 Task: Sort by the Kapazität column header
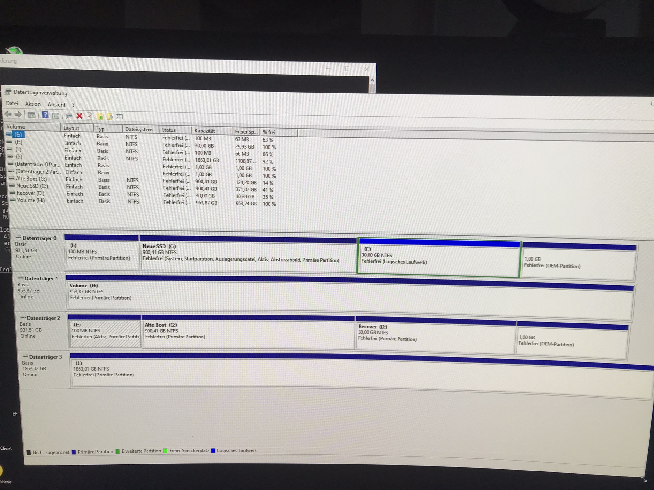205,131
